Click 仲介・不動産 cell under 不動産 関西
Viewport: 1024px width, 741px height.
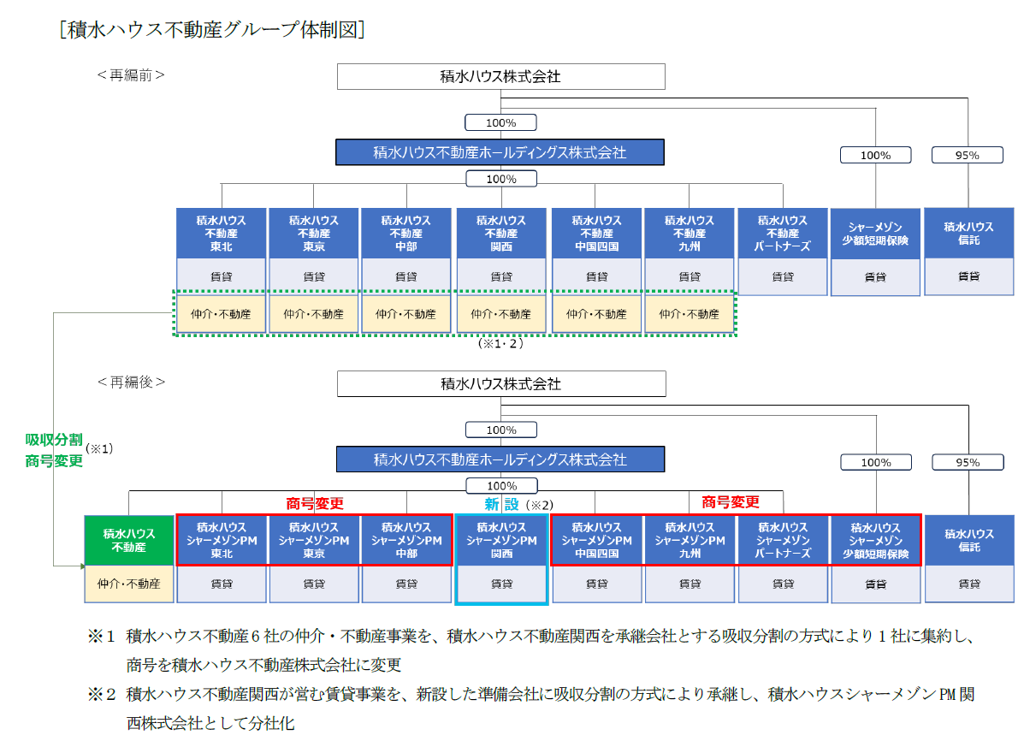tap(501, 314)
